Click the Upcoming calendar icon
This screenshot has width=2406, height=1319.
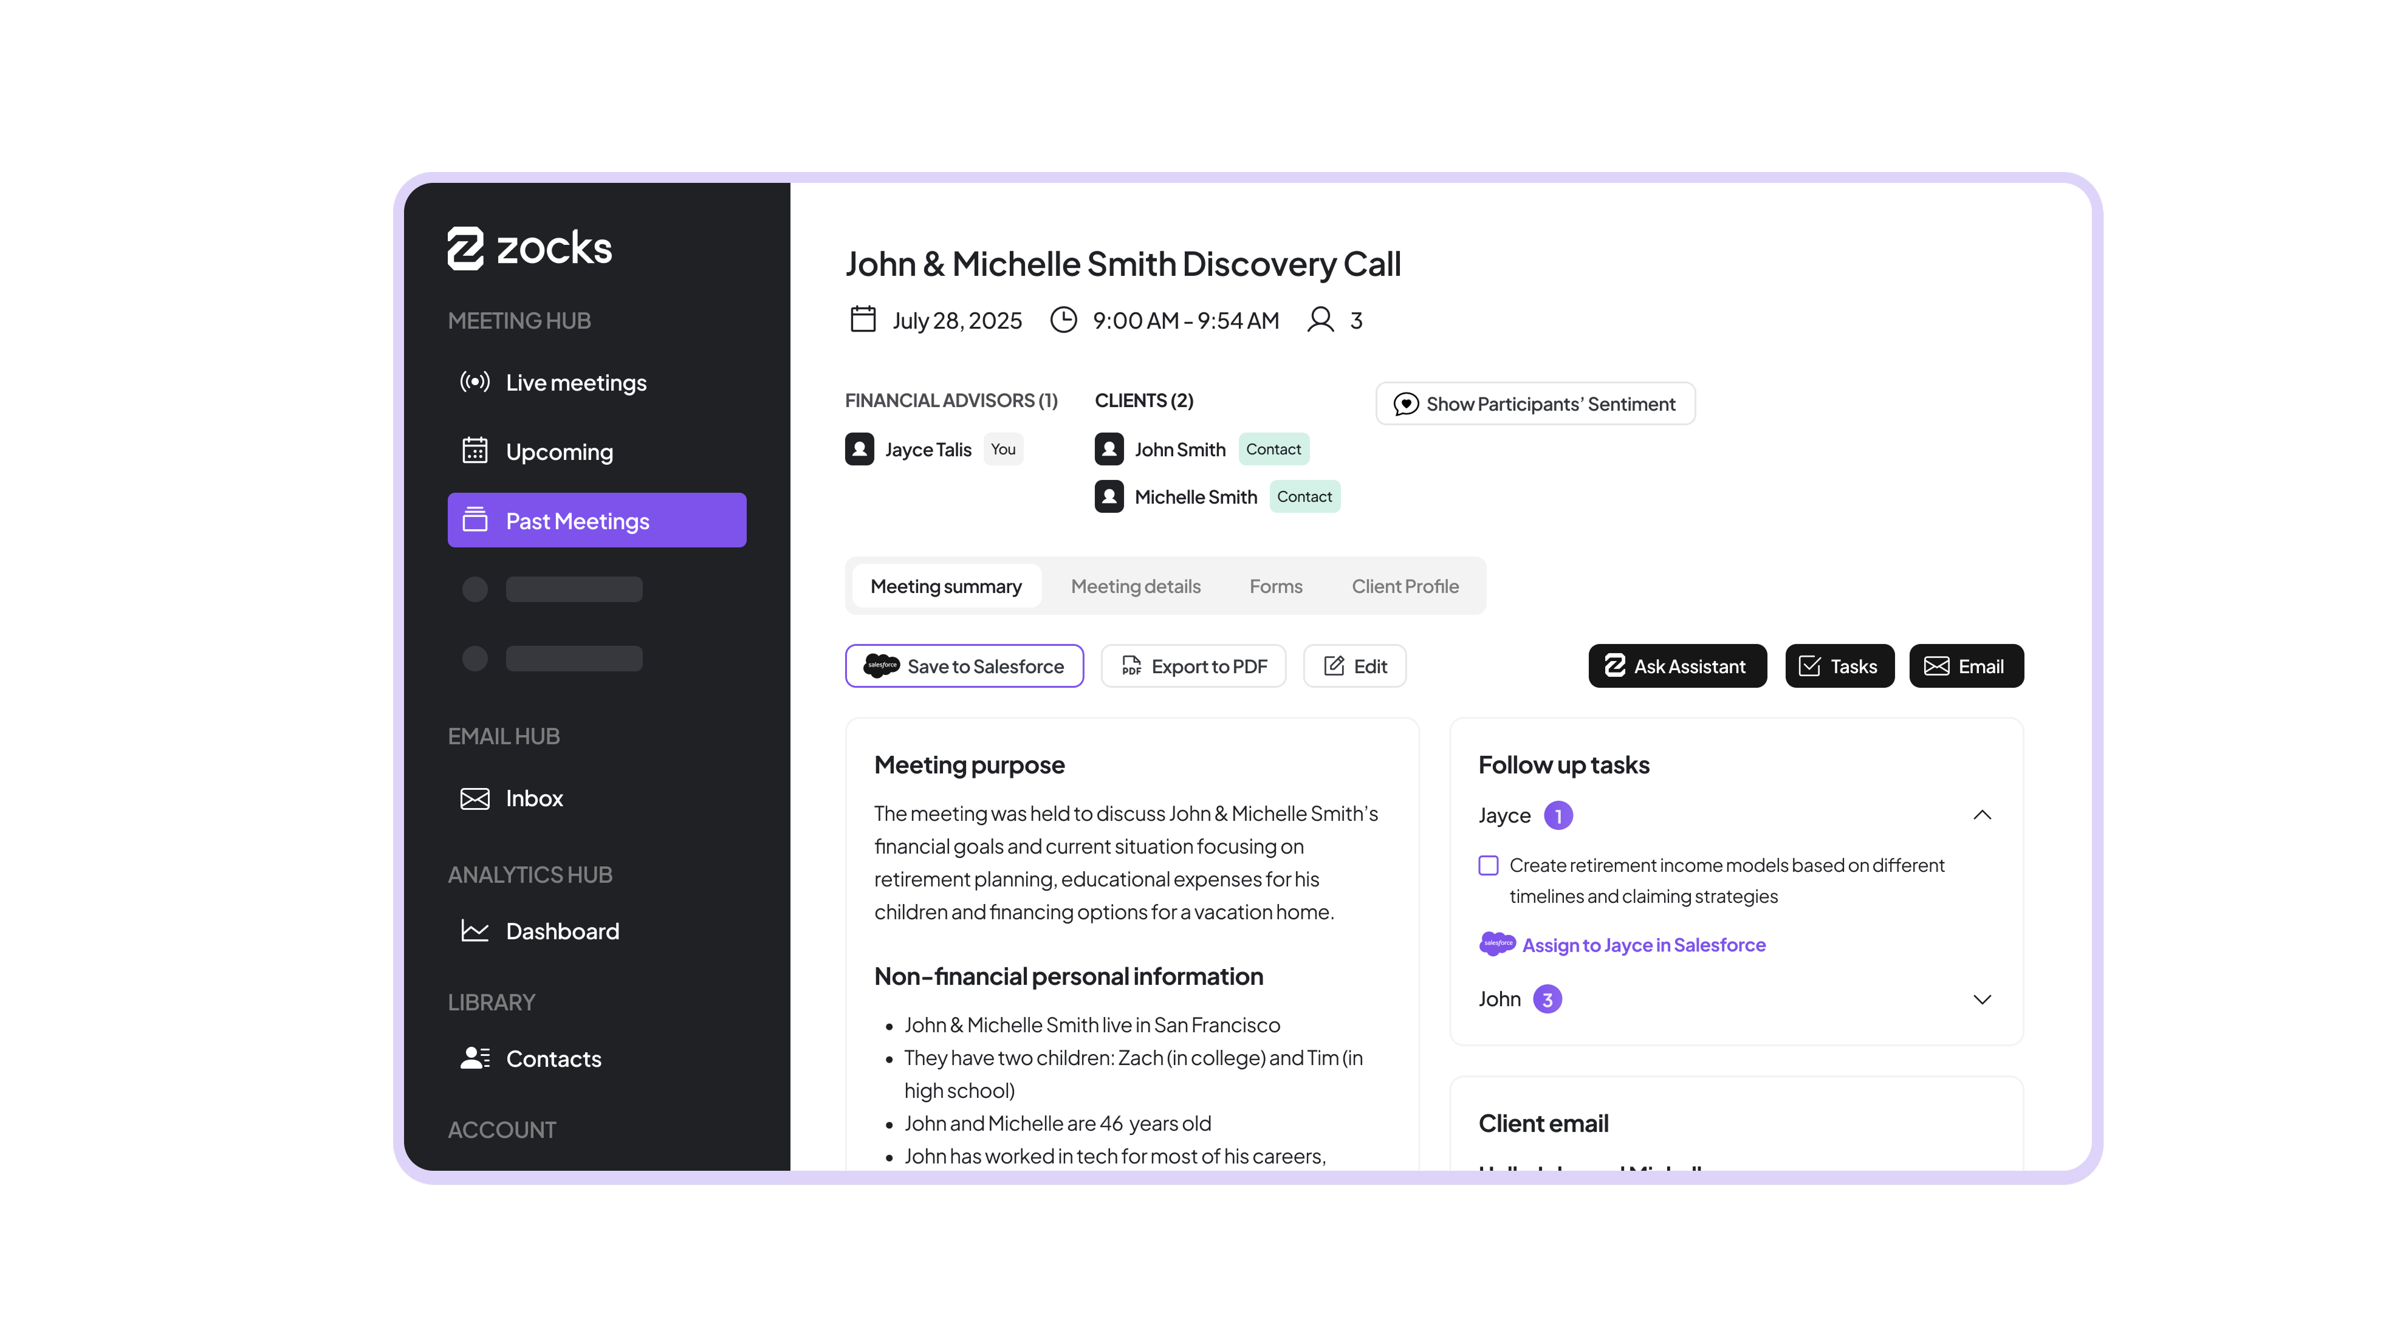[x=475, y=450]
